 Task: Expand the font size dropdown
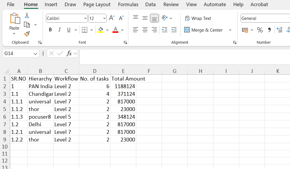coord(104,18)
